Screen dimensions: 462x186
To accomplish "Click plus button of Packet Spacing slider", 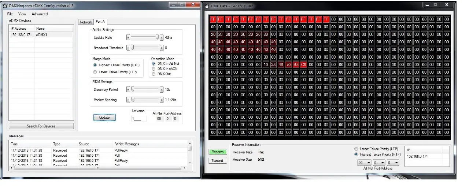I will pyautogui.click(x=162, y=100).
